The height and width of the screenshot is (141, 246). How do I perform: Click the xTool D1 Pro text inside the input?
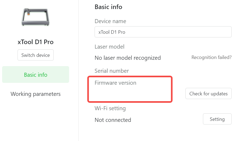[x=112, y=32]
